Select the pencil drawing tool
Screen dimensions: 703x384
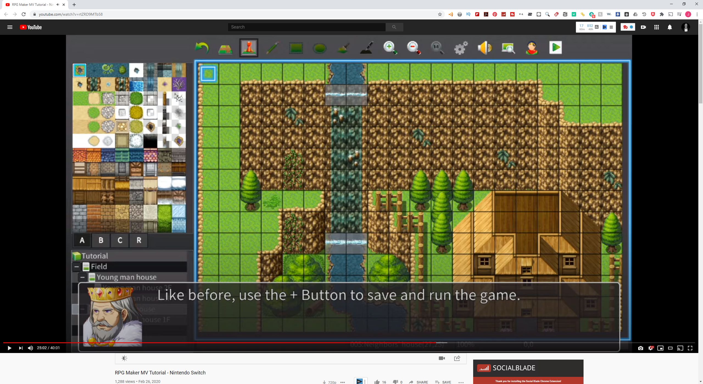[x=272, y=48]
